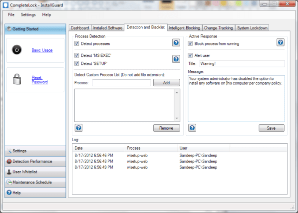This screenshot has width=298, height=213.
Task: Click help icon beside MSIEXEC and SETUP detection
Action: click(x=176, y=59)
